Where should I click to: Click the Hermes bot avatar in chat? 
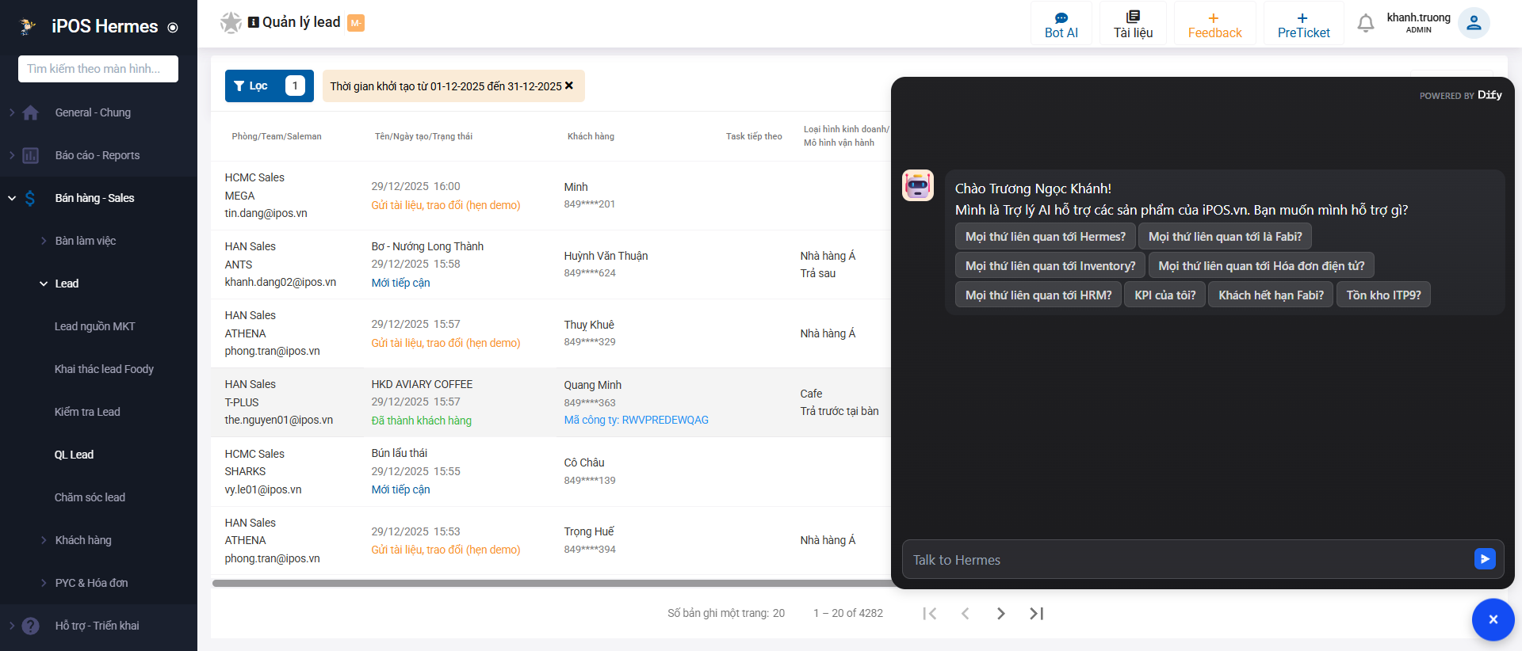coord(918,185)
